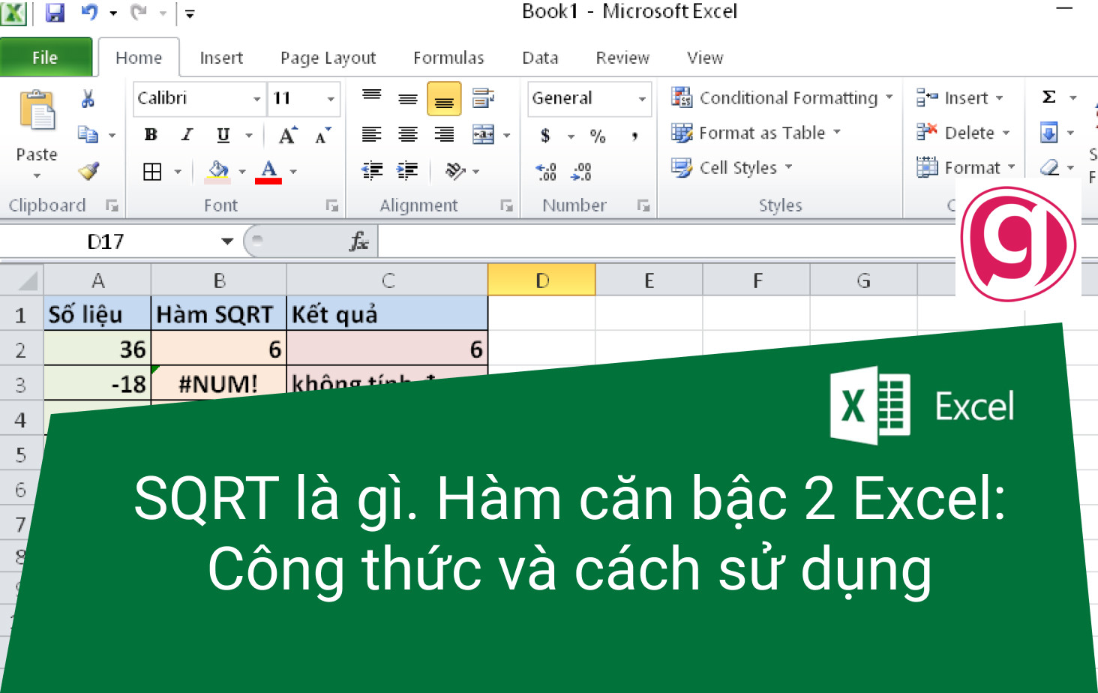Image resolution: width=1098 pixels, height=693 pixels.
Task: Click Increase Font Size icon
Action: (286, 136)
